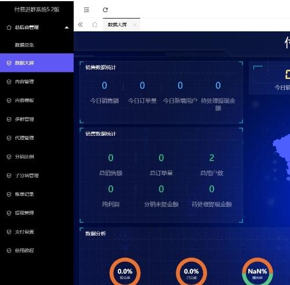The width and height of the screenshot is (290, 285).
Task: Click the 数据分析 panel heading
Action: (x=96, y=233)
